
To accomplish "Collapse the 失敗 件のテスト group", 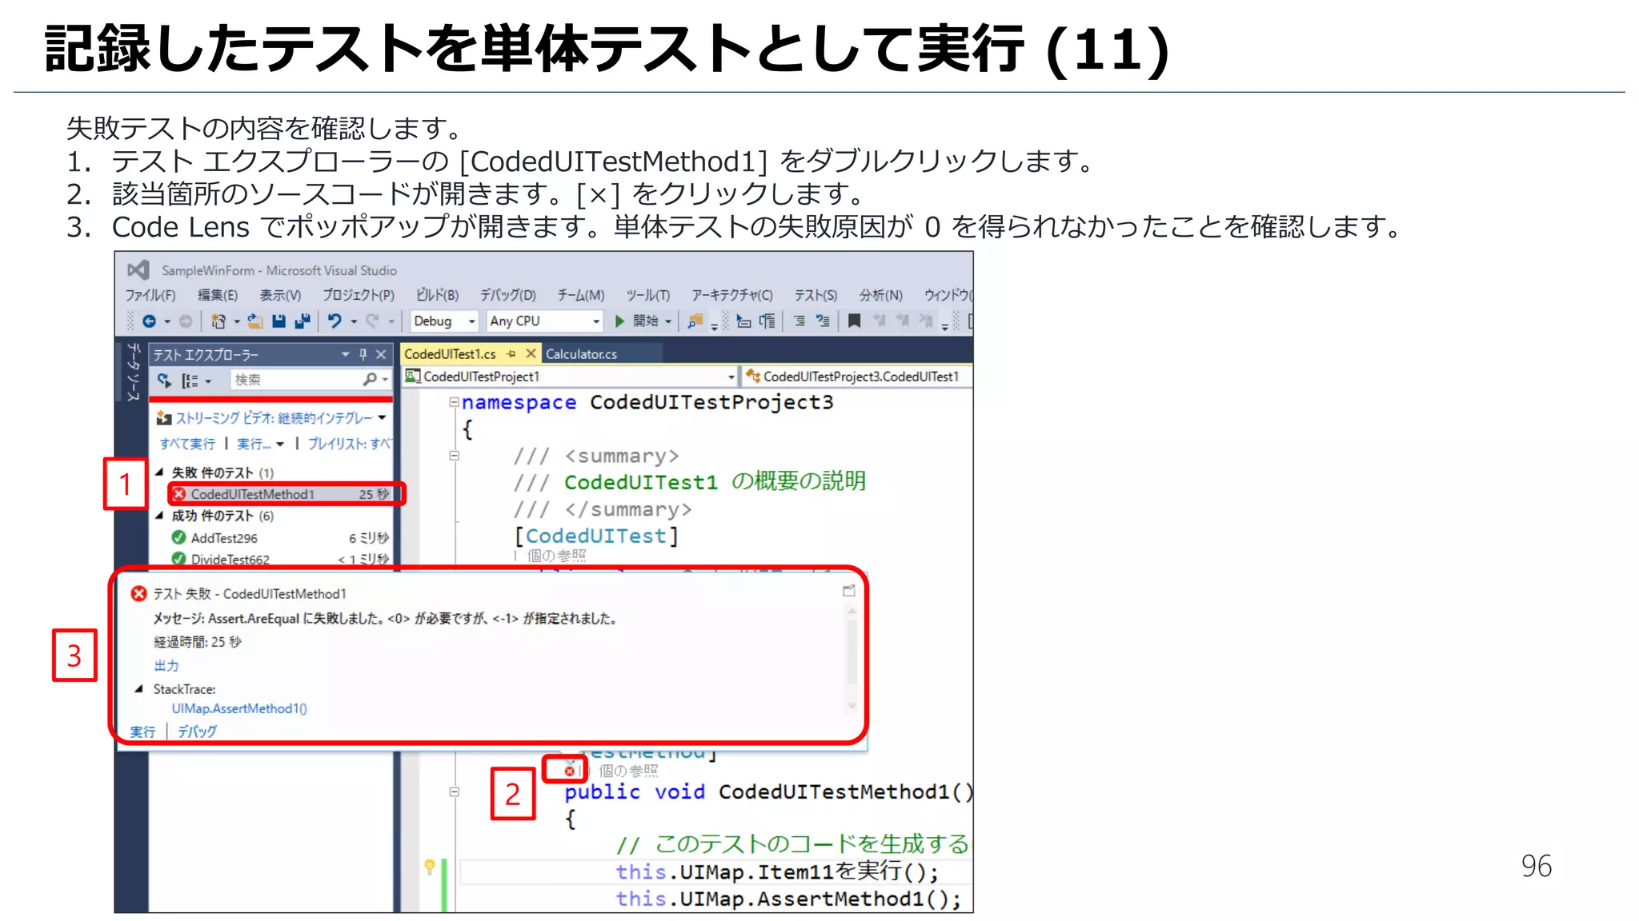I will (159, 472).
